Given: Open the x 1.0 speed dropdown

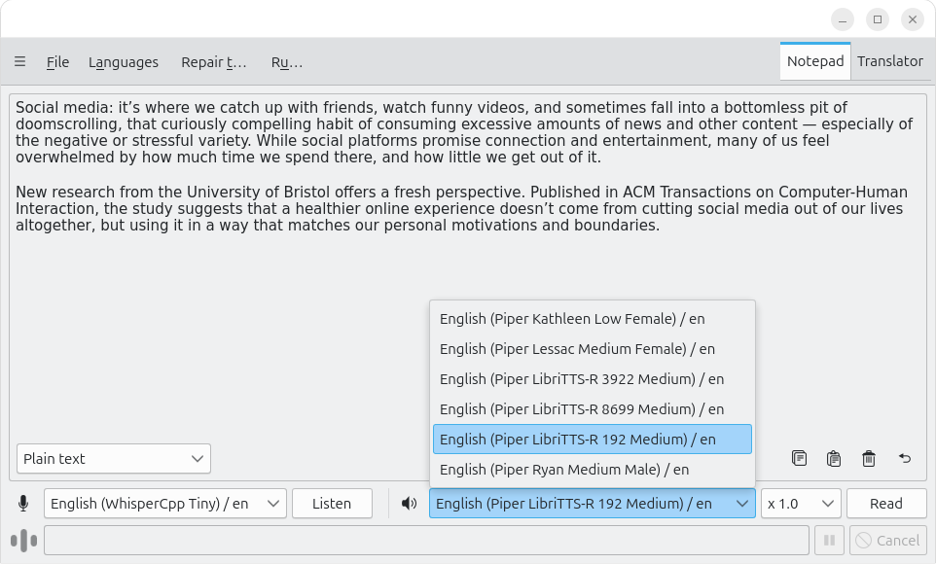Looking at the screenshot, I should pyautogui.click(x=801, y=504).
